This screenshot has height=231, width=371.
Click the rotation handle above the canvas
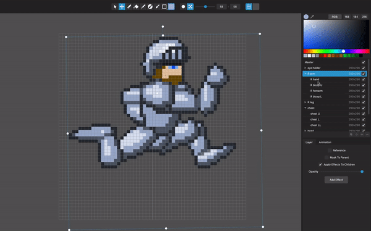tap(163, 27)
